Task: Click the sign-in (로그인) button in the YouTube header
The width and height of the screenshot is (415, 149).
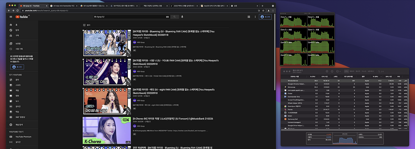Action: click(x=265, y=17)
